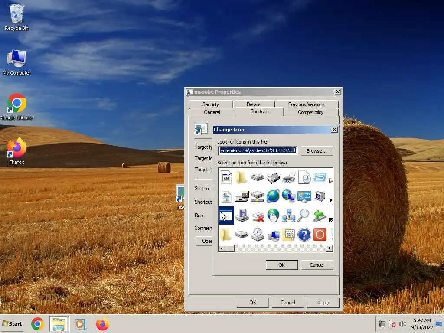Pick the red power button icon
Viewport: 444px width, 333px height.
tap(320, 235)
